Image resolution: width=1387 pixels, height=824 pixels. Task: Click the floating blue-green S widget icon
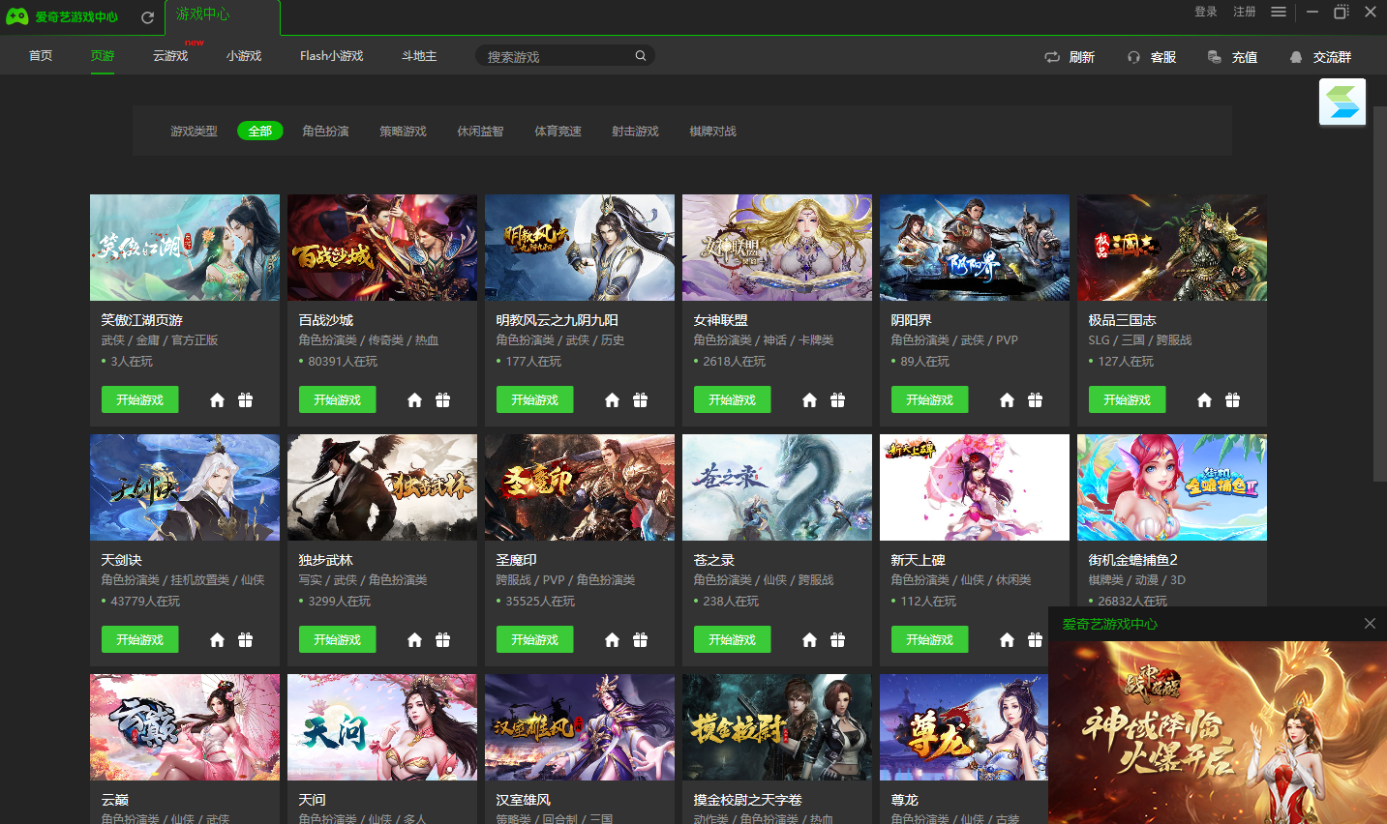pos(1342,102)
